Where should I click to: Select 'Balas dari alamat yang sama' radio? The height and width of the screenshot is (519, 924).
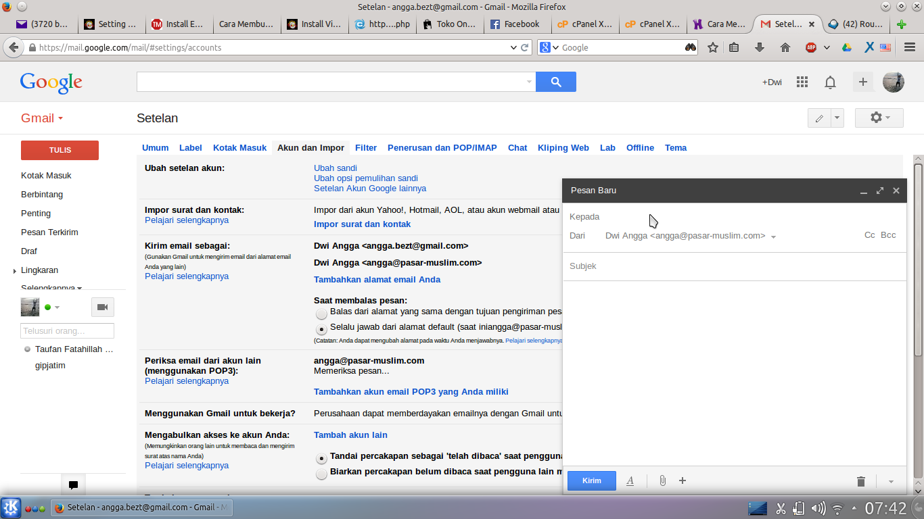321,314
